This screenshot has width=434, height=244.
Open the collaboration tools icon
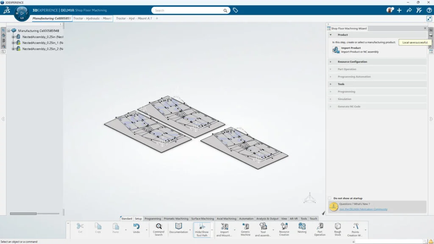point(419,10)
